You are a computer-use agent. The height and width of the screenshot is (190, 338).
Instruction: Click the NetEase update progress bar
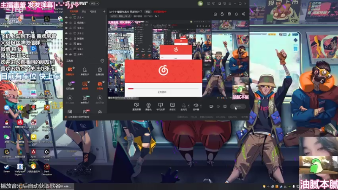pos(163,89)
